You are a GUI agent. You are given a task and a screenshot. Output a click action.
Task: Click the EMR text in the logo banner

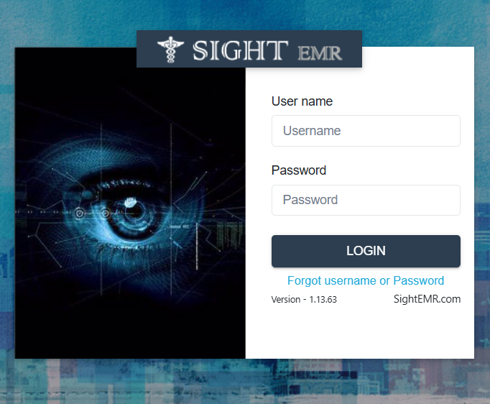click(320, 53)
